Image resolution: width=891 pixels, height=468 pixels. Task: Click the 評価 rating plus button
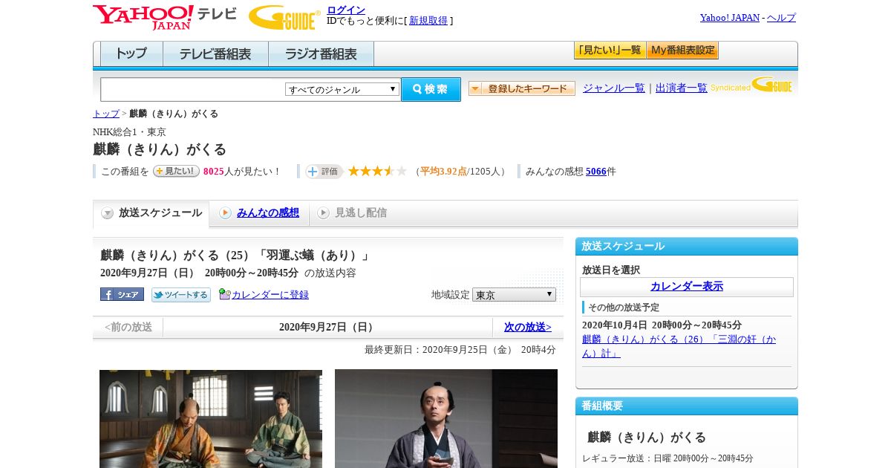(324, 172)
